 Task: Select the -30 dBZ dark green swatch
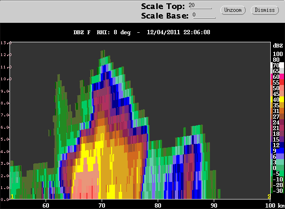[277, 190]
